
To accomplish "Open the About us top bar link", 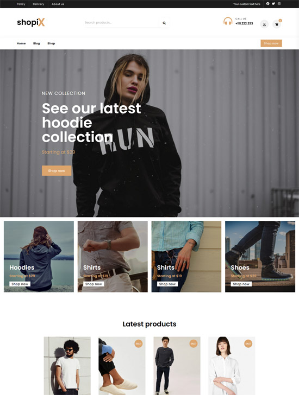I will click(x=58, y=4).
